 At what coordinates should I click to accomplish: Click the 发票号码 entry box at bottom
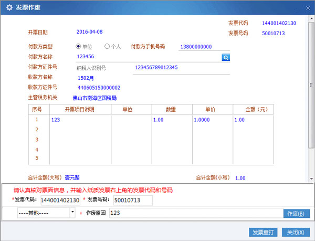click(x=132, y=200)
